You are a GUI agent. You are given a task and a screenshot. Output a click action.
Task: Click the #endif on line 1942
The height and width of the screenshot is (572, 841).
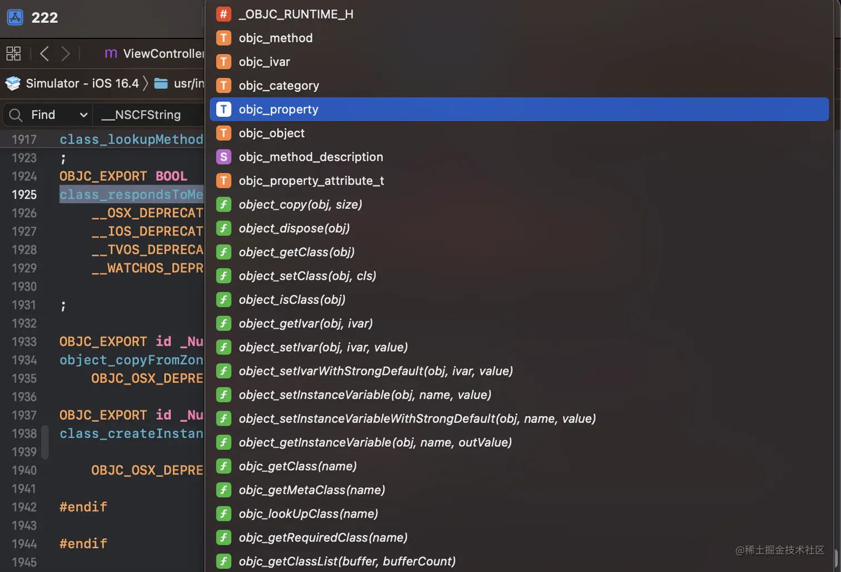83,507
